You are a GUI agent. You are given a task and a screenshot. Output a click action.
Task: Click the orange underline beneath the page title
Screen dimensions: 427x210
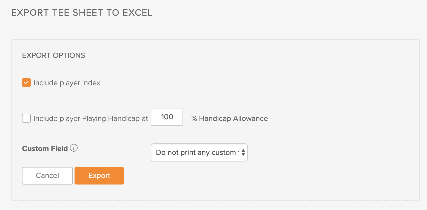coord(82,28)
